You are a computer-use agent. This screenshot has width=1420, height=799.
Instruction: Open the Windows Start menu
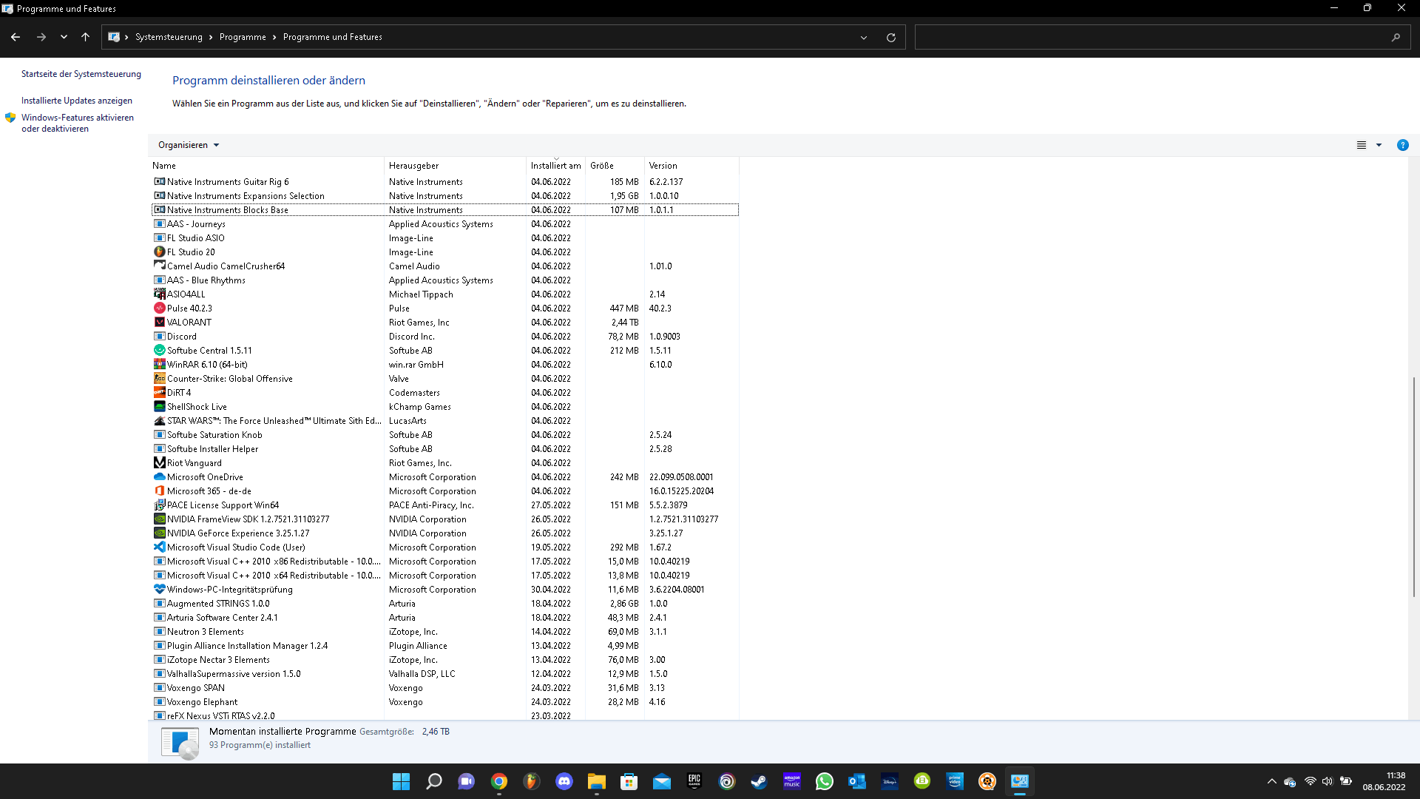pos(402,781)
